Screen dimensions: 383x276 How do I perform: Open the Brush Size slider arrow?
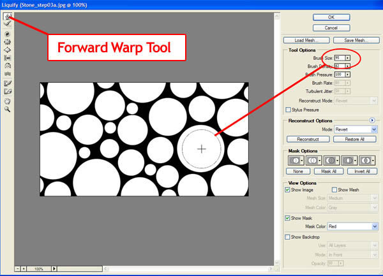(x=347, y=57)
